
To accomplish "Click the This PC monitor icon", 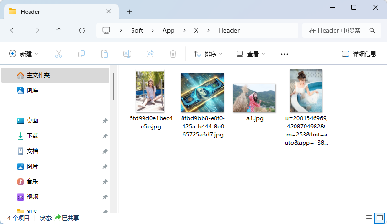I will click(106, 30).
